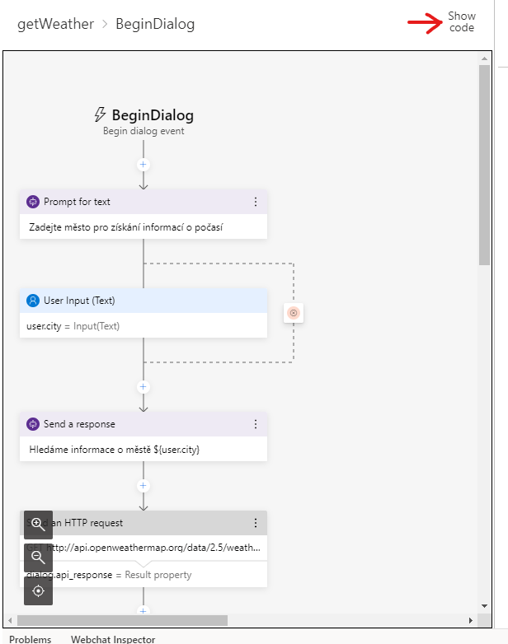The image size is (508, 644).
Task: Open three-dot menu on Send a response
Action: (x=256, y=424)
